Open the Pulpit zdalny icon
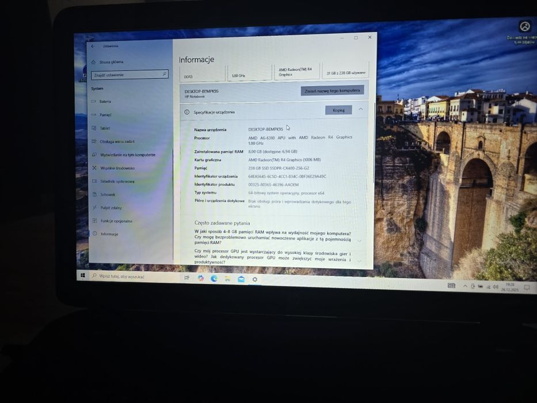Viewport: 537px width, 403px height. pyautogui.click(x=94, y=208)
